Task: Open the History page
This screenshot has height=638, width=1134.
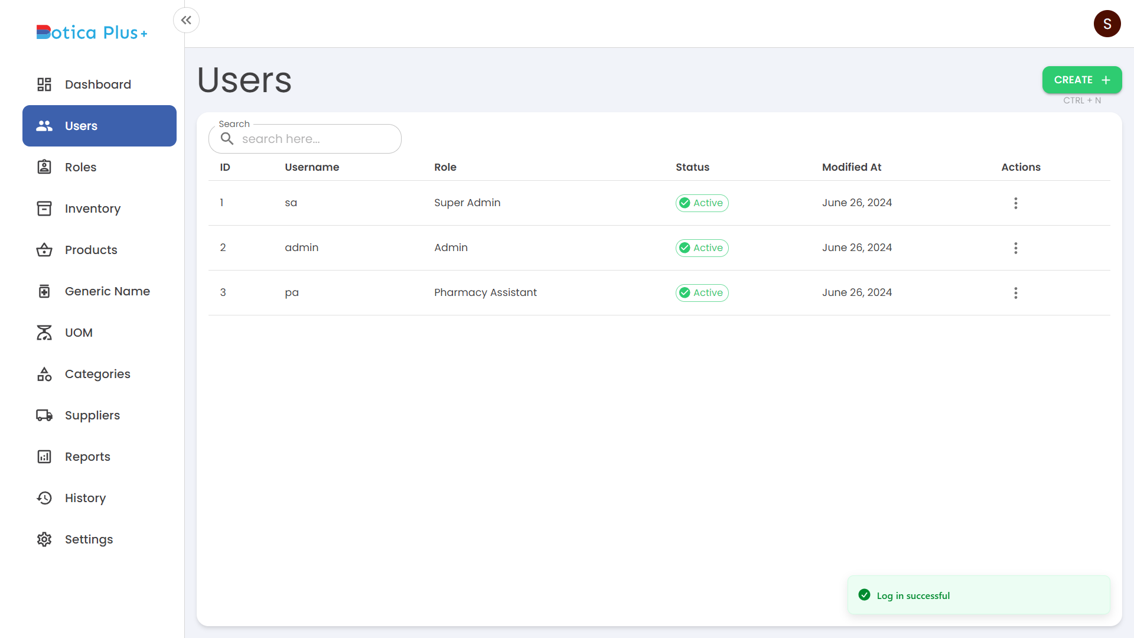Action: [x=85, y=498]
